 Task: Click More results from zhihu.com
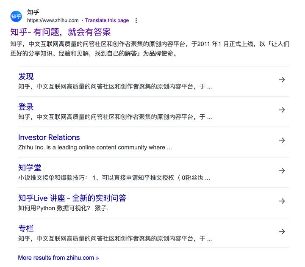pyautogui.click(x=58, y=258)
